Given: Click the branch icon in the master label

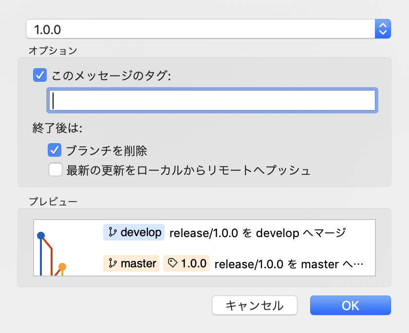Looking at the screenshot, I should 112,263.
